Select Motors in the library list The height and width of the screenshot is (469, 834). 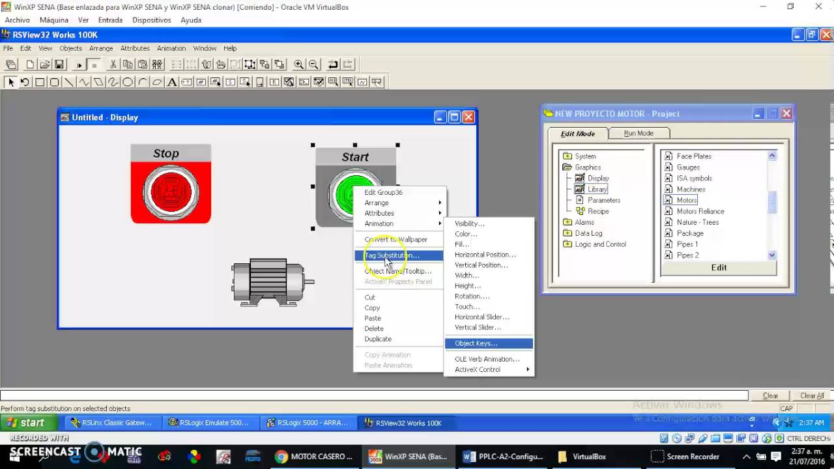tap(687, 200)
